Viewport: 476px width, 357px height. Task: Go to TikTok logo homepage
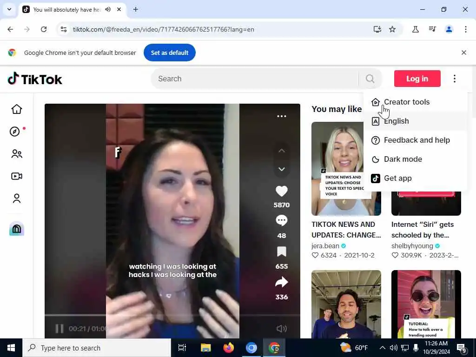(x=35, y=79)
